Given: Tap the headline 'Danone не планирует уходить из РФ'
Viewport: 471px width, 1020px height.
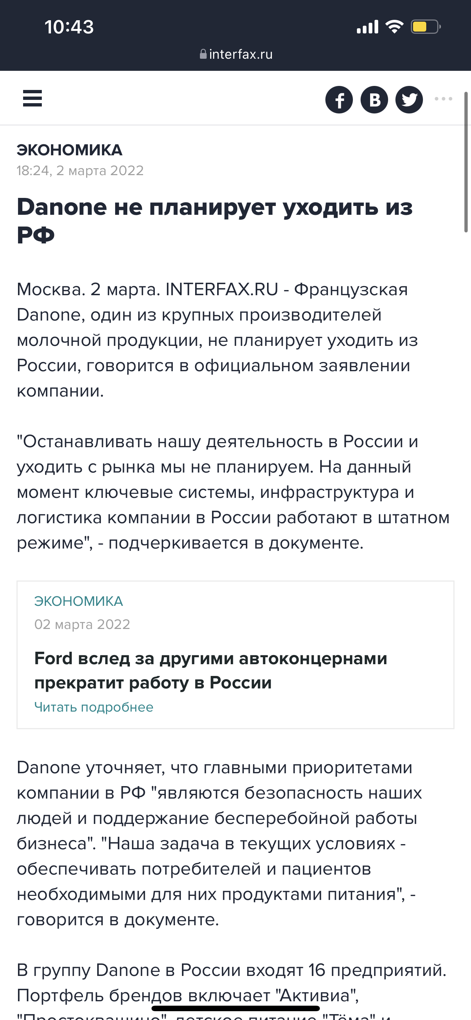Looking at the screenshot, I should 215,221.
